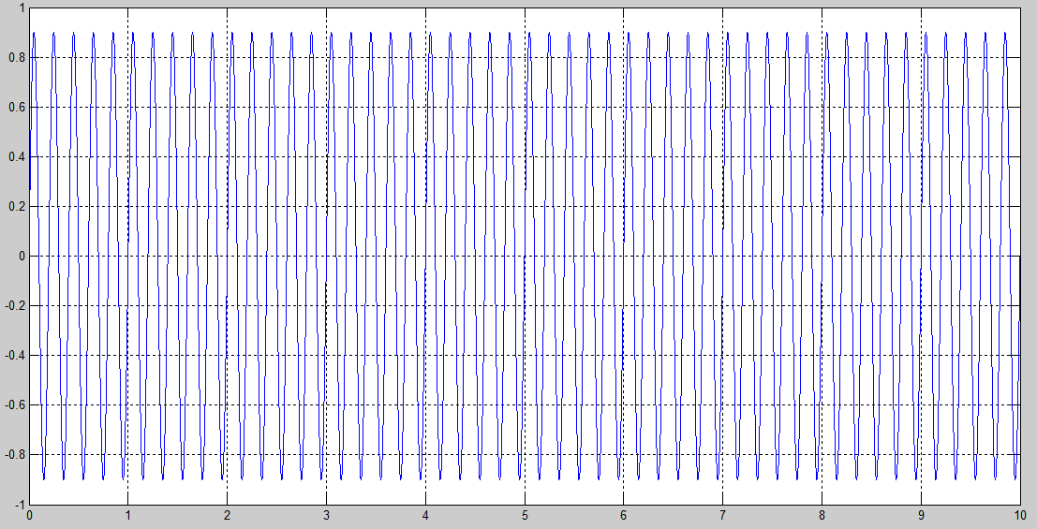The height and width of the screenshot is (529, 1037).
Task: Pick the y-axis tick label -0.8
Action: (x=15, y=454)
